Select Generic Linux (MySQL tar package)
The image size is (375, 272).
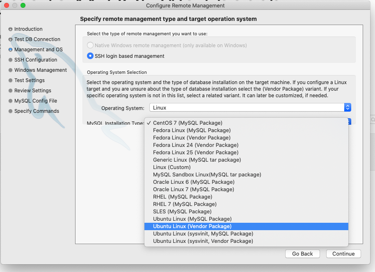246,160
